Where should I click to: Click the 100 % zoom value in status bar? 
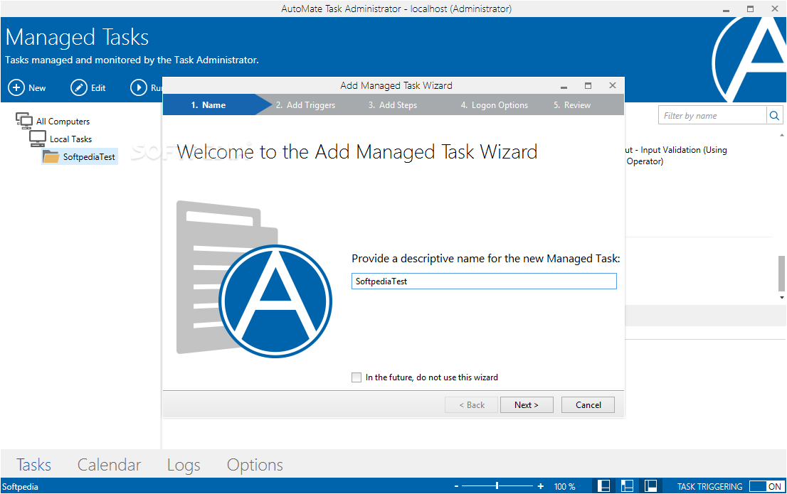pos(565,486)
